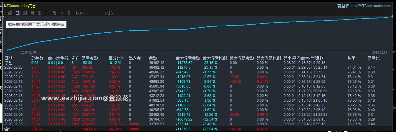The image size is (396, 132).
Task: Click the 0.14 profit-loss ratio cell
Action: pyautogui.click(x=371, y=68)
